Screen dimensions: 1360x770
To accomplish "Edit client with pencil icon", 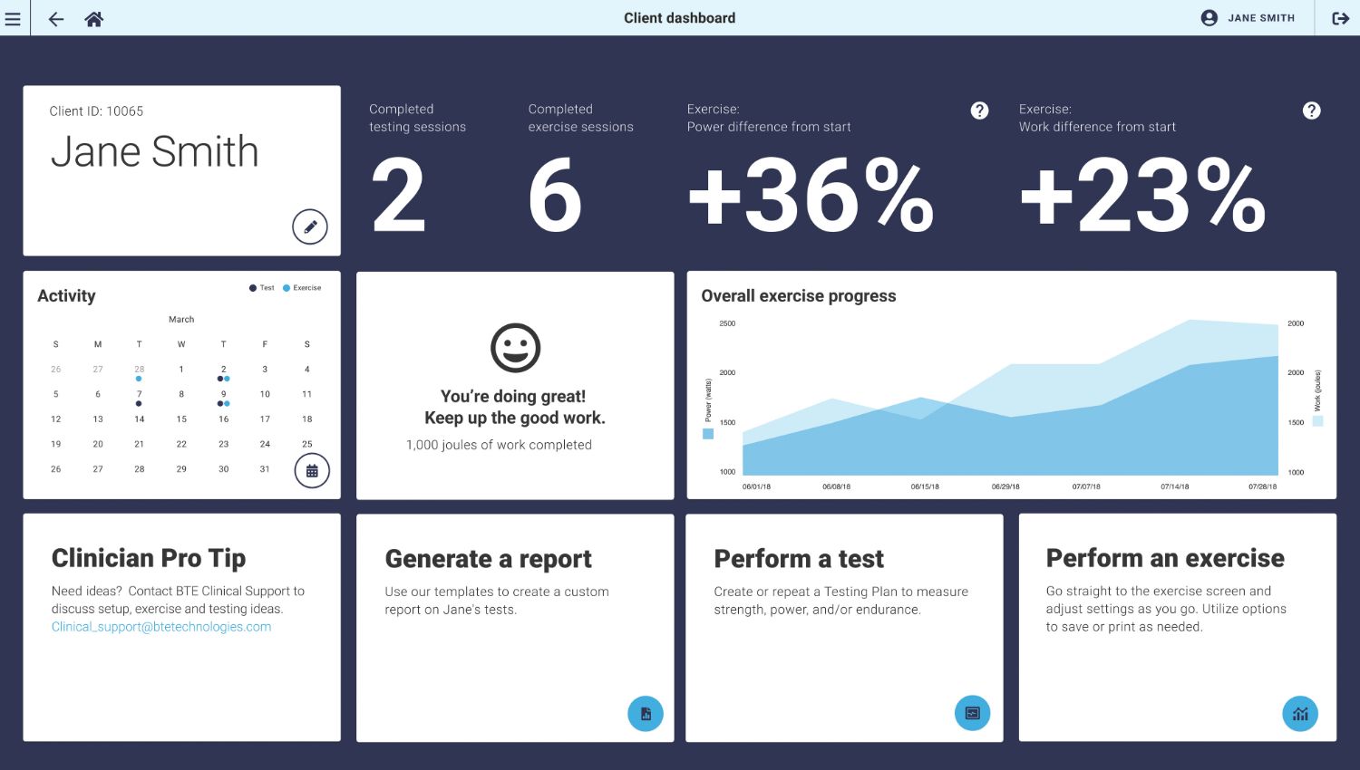I will pyautogui.click(x=310, y=226).
